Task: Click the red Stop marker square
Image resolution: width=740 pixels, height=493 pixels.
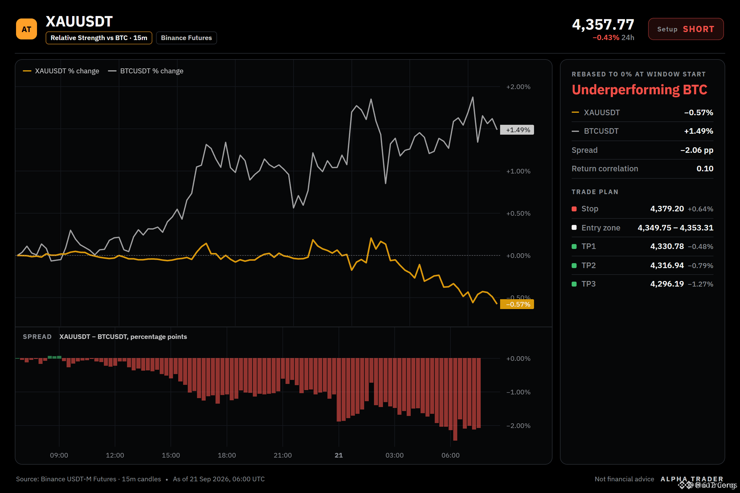Action: click(574, 209)
